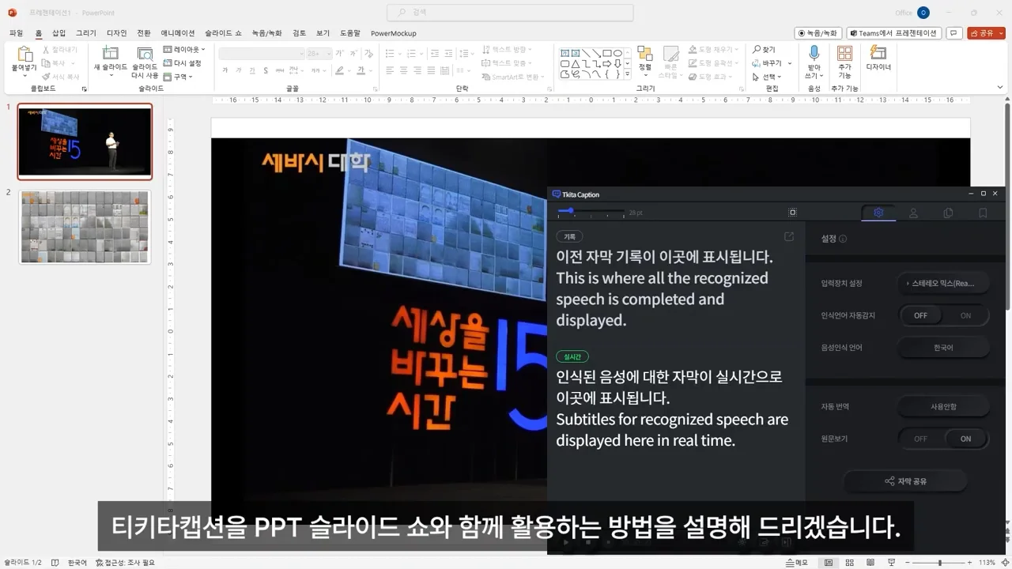Pop out the caption history with the export icon

[789, 236]
